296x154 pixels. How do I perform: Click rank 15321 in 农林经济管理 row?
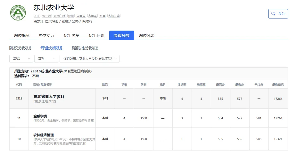tap(278, 139)
